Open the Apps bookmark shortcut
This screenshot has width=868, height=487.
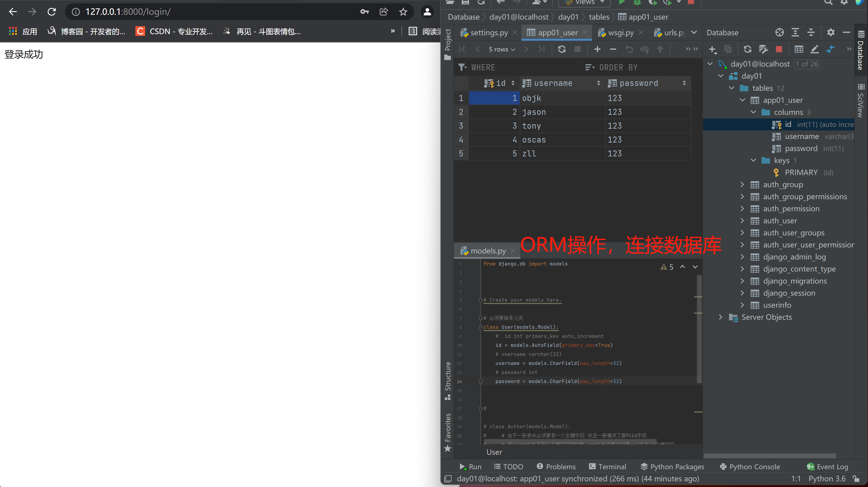(23, 31)
